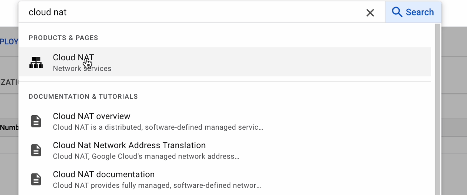Click the partially hidden "ZATI" label at left
Screen dimensions: 467x195
pyautogui.click(x=9, y=82)
